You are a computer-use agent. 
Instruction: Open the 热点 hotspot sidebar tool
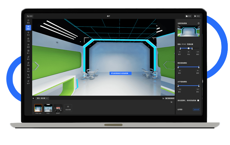(x=28, y=33)
